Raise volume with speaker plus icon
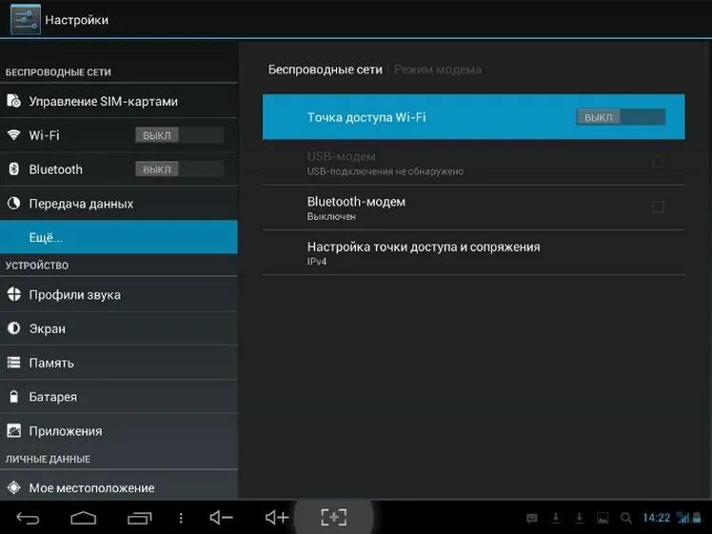 click(277, 517)
